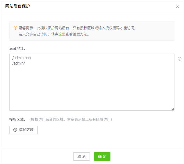The height and width of the screenshot is (164, 184).
Task: Place cursor on the /admin.php line
Action: click(22, 58)
